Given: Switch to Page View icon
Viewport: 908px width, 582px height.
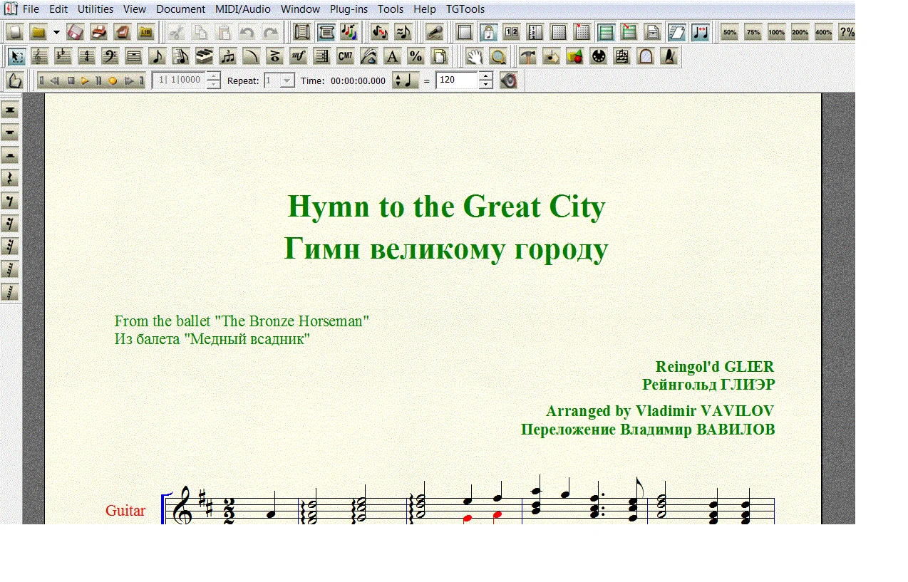Looking at the screenshot, I should (x=326, y=32).
